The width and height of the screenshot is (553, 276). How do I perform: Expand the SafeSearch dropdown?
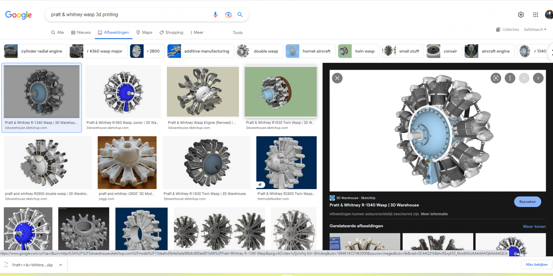pos(535,30)
